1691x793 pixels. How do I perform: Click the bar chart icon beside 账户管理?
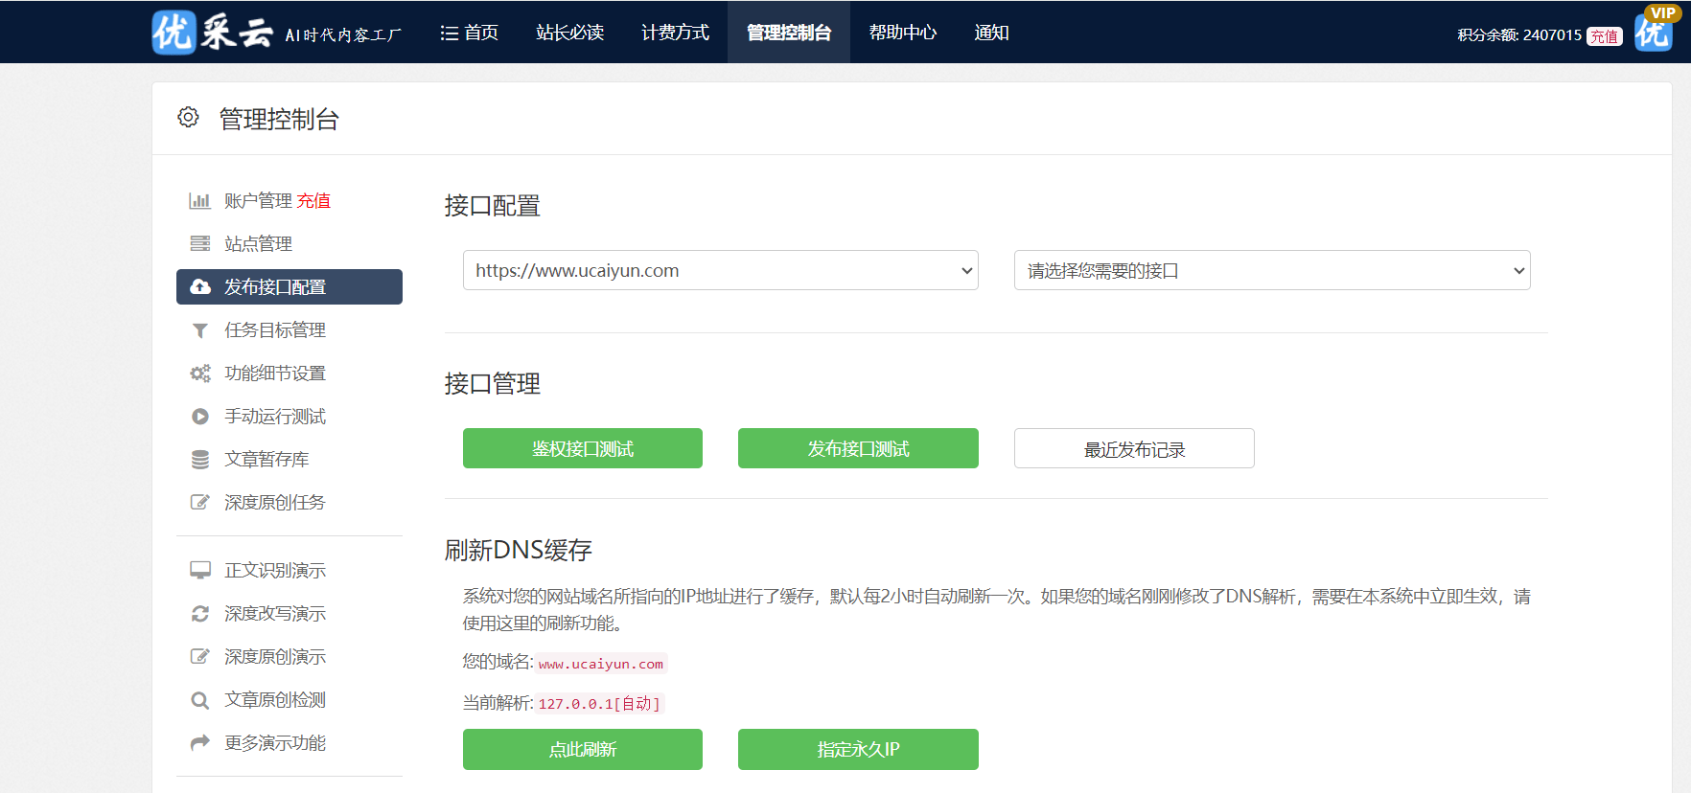[x=199, y=201]
